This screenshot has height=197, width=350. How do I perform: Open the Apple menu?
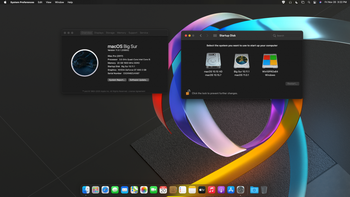pos(5,2)
